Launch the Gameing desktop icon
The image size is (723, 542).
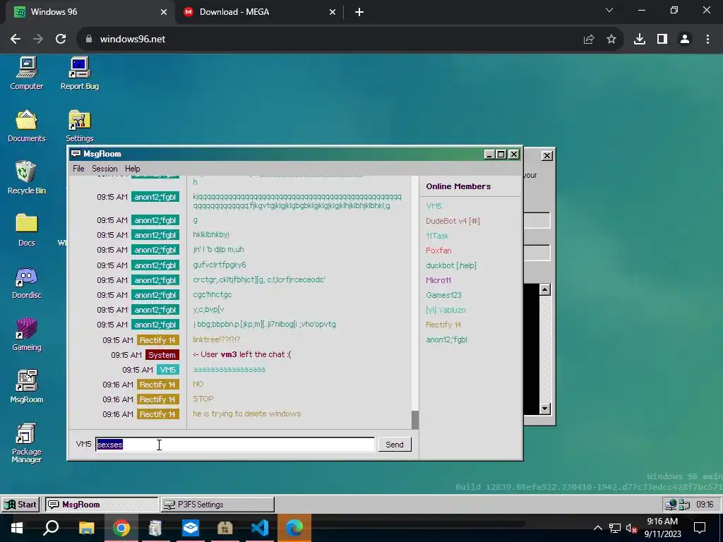point(27,335)
